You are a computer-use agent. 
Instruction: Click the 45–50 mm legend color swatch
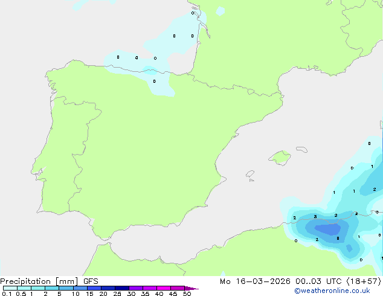(178, 288)
